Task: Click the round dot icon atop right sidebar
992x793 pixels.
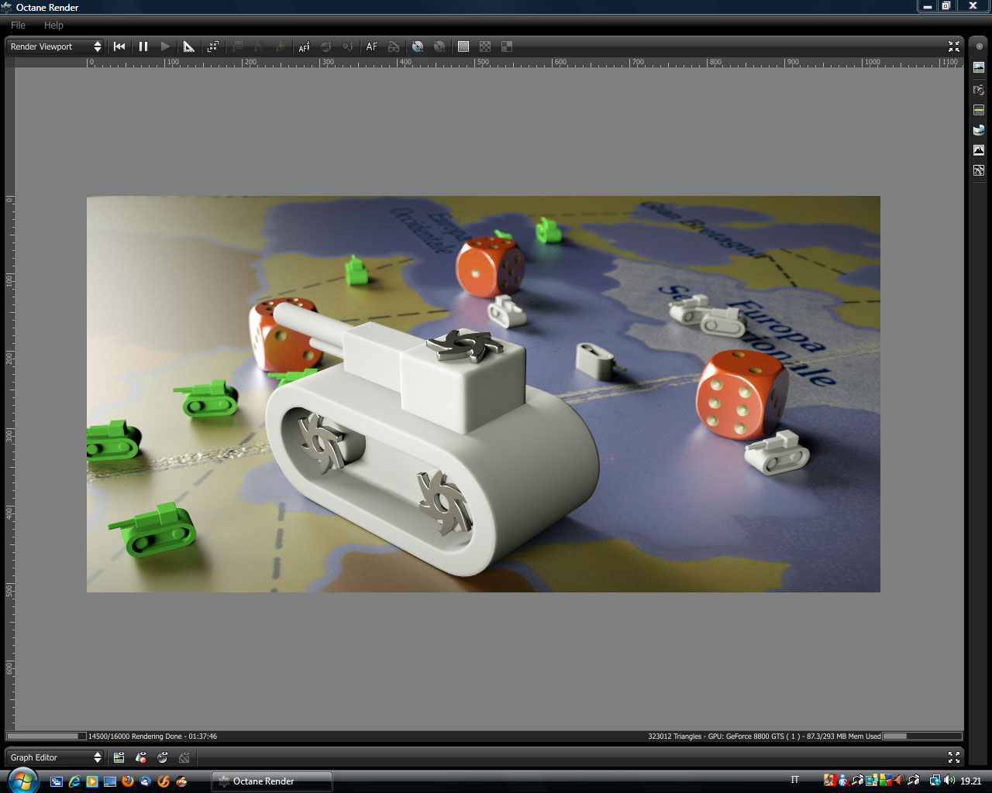Action: click(979, 46)
